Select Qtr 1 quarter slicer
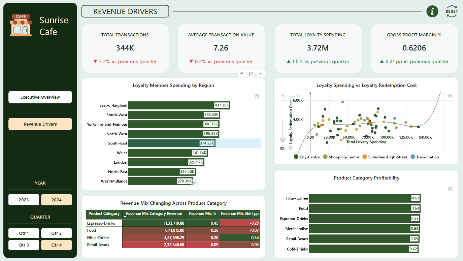This screenshot has height=261, width=463. [24, 233]
